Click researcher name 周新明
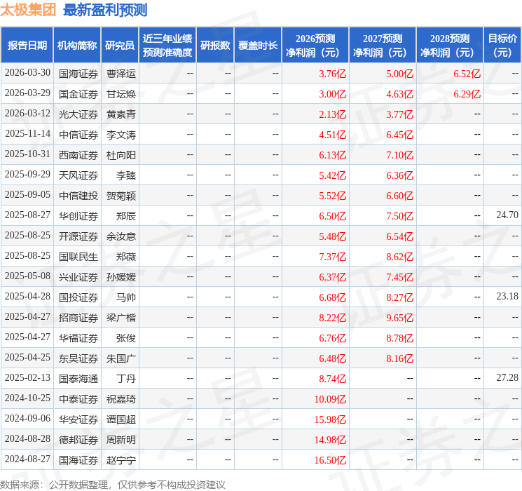Screen dimensions: 522x491 (121, 440)
